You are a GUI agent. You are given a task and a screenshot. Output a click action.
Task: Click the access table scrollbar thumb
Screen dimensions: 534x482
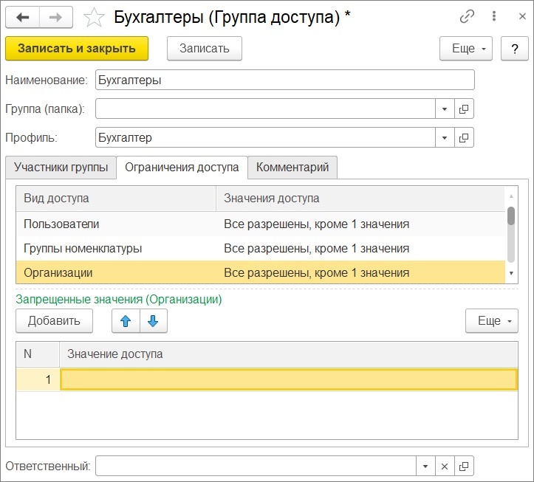[x=511, y=216]
